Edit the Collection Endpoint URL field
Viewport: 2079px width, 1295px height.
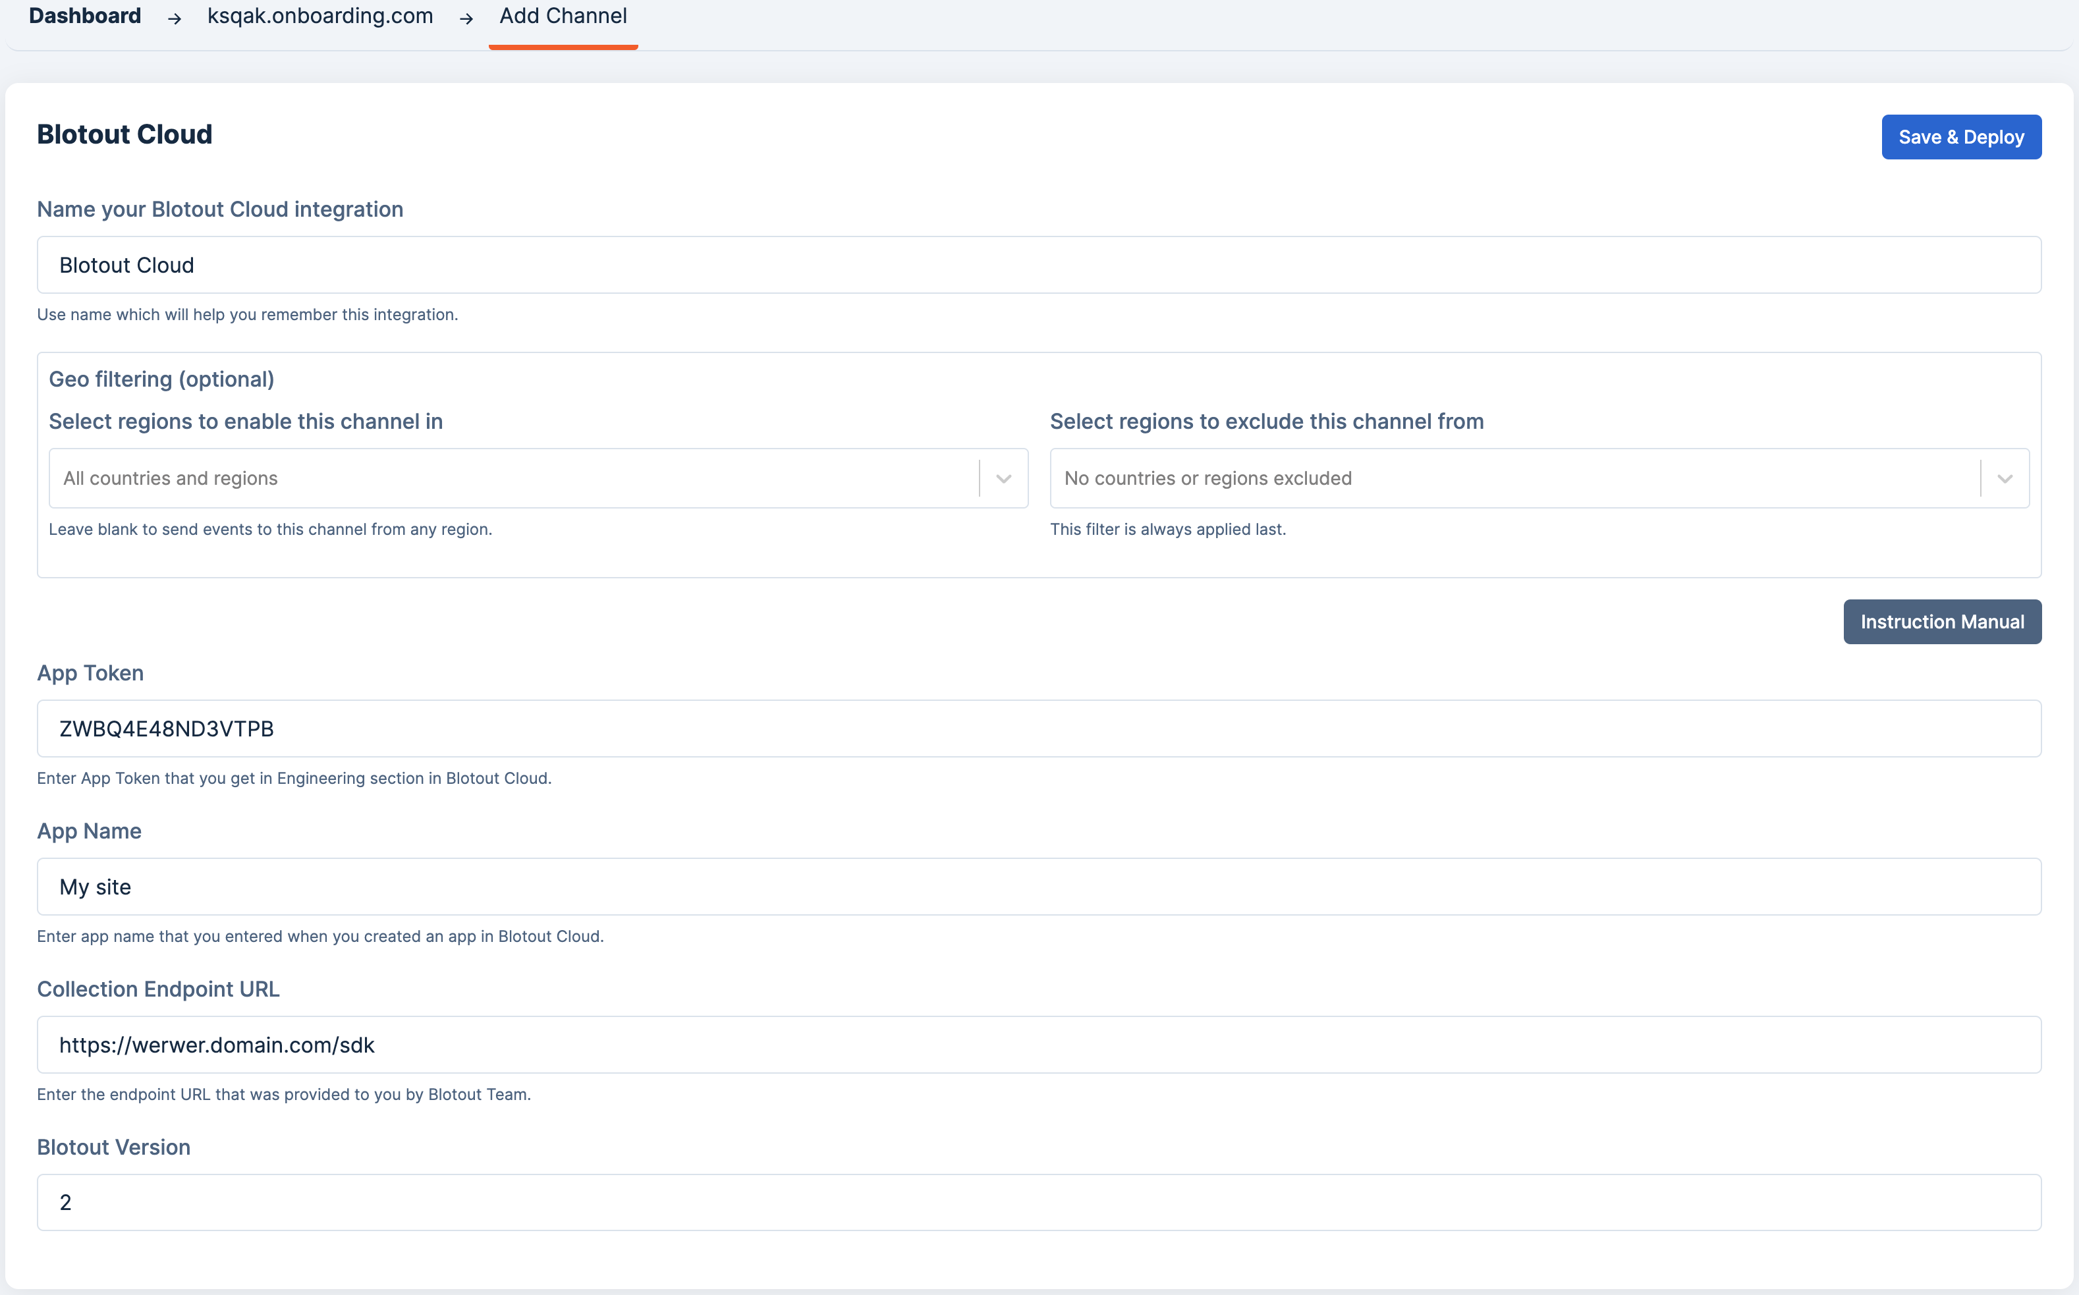[x=1038, y=1045]
